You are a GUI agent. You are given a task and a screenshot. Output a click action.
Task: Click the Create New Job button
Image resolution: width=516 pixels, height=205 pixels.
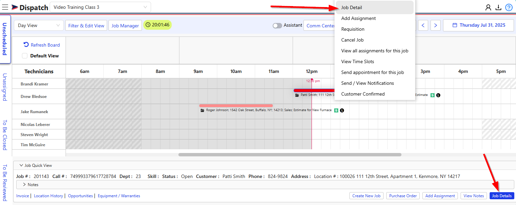(x=366, y=196)
